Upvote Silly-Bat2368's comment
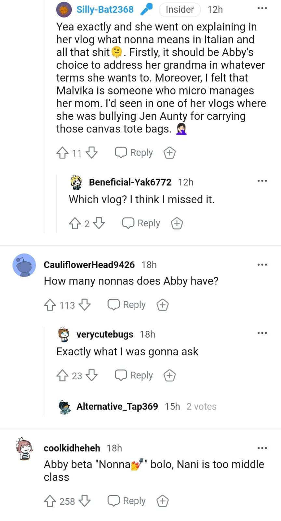 click(62, 153)
